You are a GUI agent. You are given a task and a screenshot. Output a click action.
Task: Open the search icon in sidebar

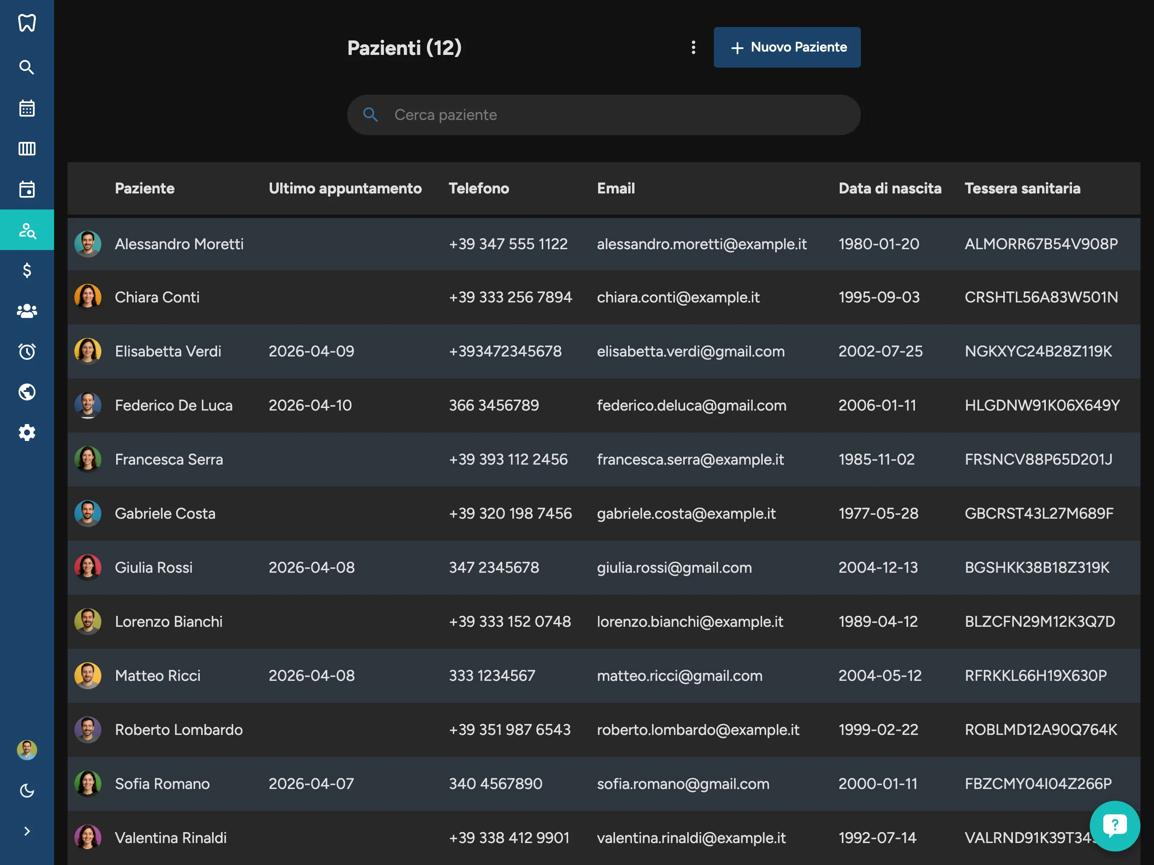coord(27,67)
